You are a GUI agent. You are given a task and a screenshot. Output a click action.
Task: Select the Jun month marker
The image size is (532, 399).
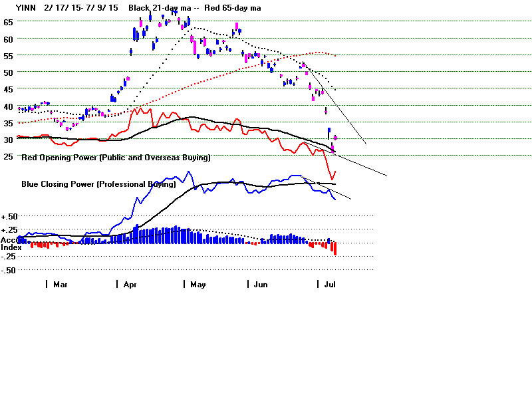coord(261,284)
